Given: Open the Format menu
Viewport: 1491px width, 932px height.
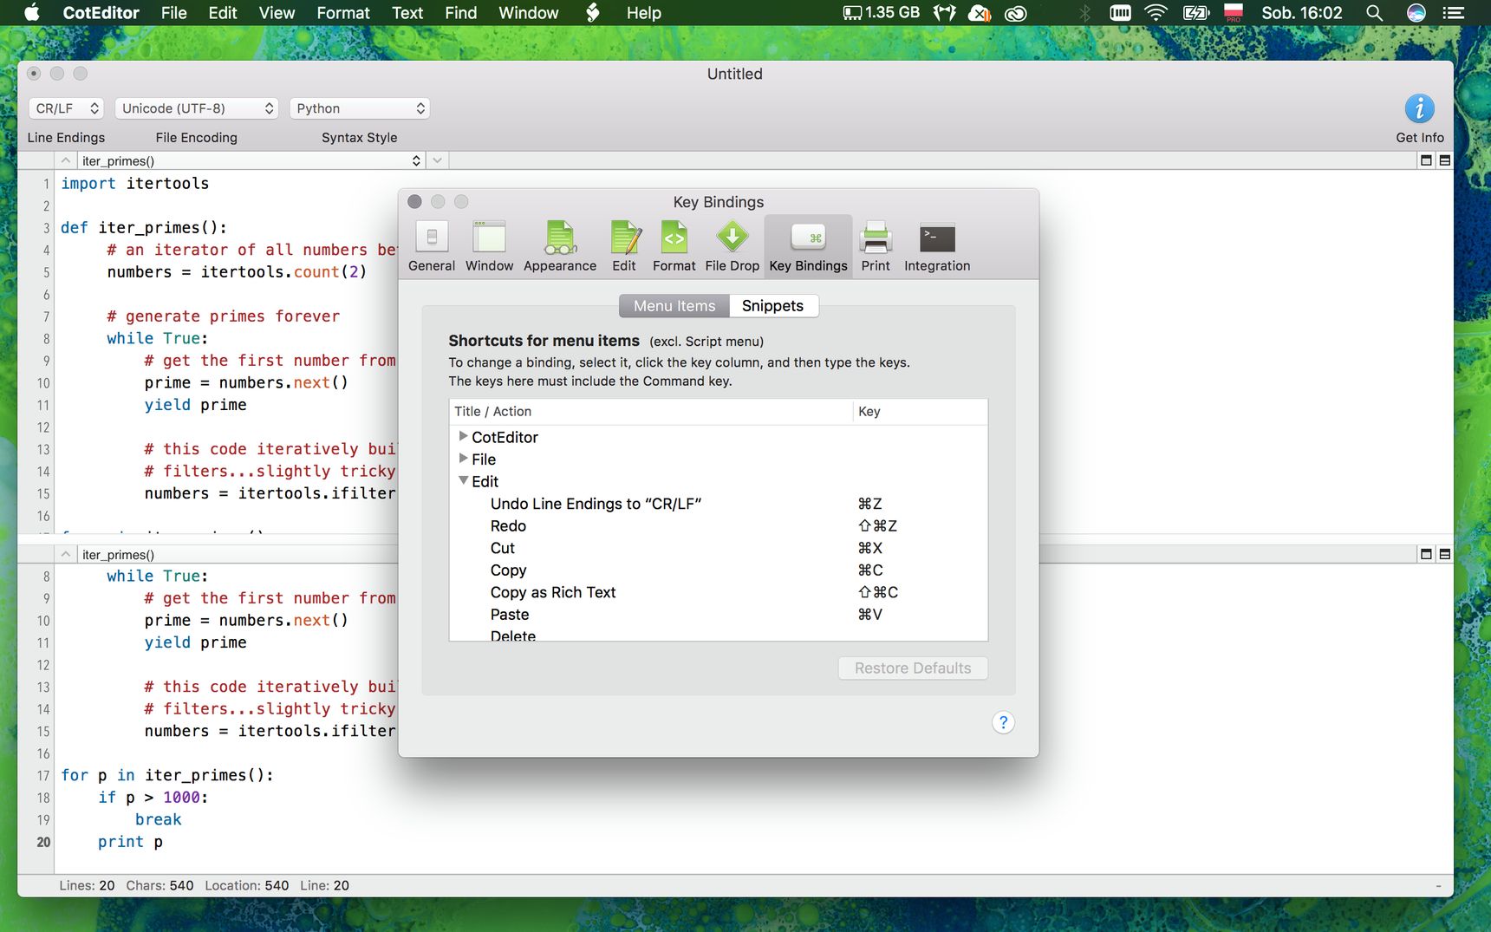Looking at the screenshot, I should click(x=342, y=13).
